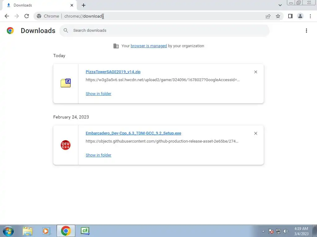Viewport: 317px width, 237px height.
Task: Reload the Downloads page
Action: coord(27,16)
